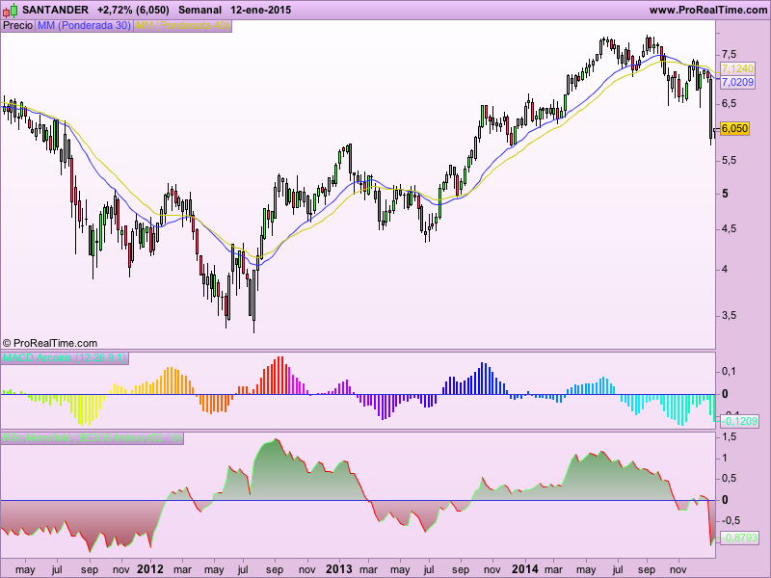Click the 7,1240 moving average value label
771x578 pixels.
point(737,68)
